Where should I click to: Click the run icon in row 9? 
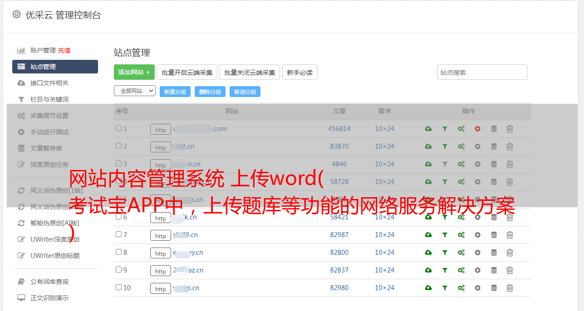coord(477,270)
